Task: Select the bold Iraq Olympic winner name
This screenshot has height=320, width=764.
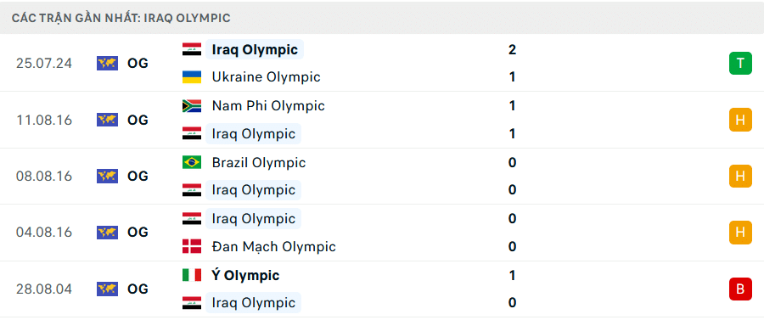Action: point(255,49)
